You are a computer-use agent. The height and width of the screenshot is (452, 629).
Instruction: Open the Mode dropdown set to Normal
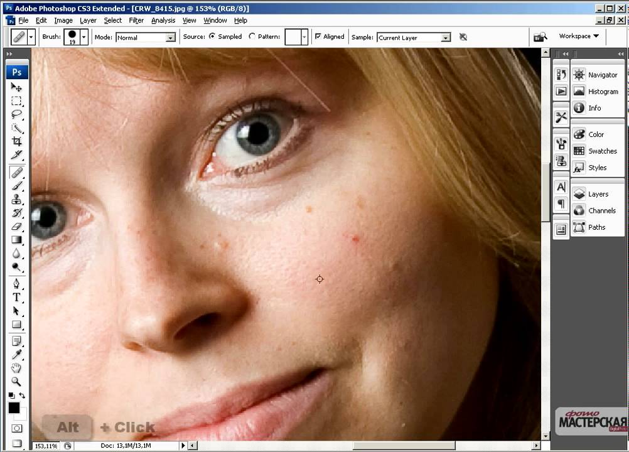[146, 37]
